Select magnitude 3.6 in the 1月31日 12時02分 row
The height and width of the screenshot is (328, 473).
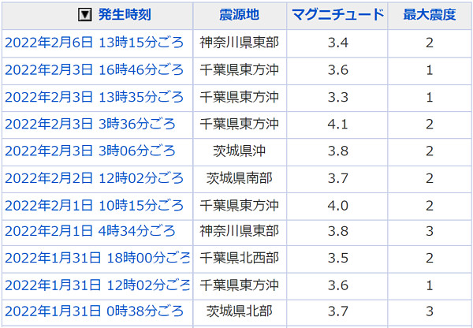click(x=338, y=285)
